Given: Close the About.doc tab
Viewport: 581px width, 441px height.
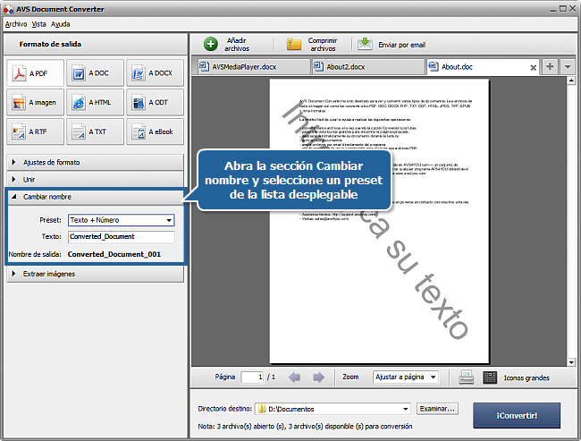Looking at the screenshot, I should tap(534, 67).
